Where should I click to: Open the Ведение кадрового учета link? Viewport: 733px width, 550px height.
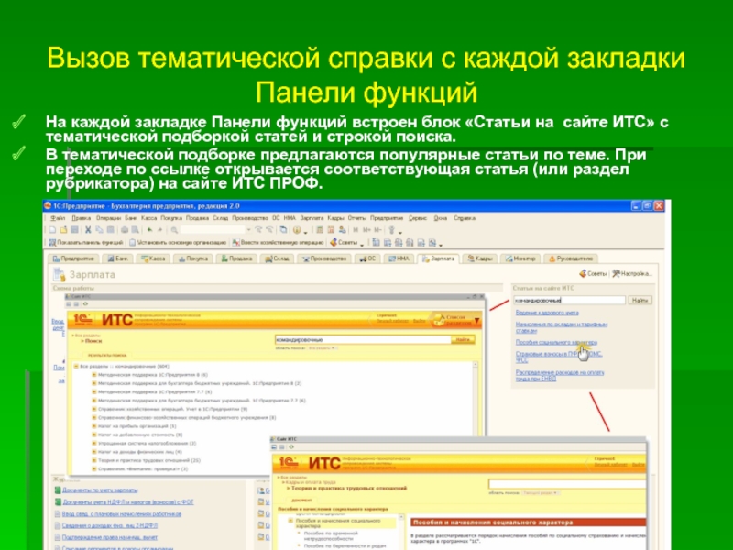tap(547, 313)
